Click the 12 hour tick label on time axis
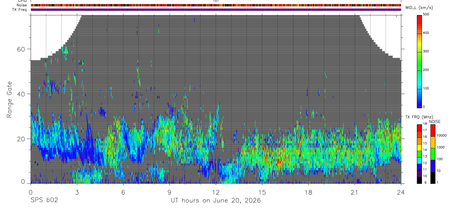 click(216, 192)
